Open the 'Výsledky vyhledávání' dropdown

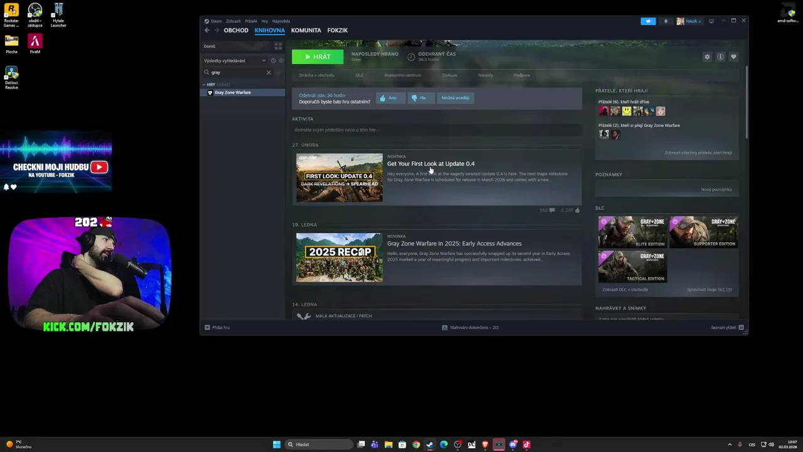pos(235,60)
